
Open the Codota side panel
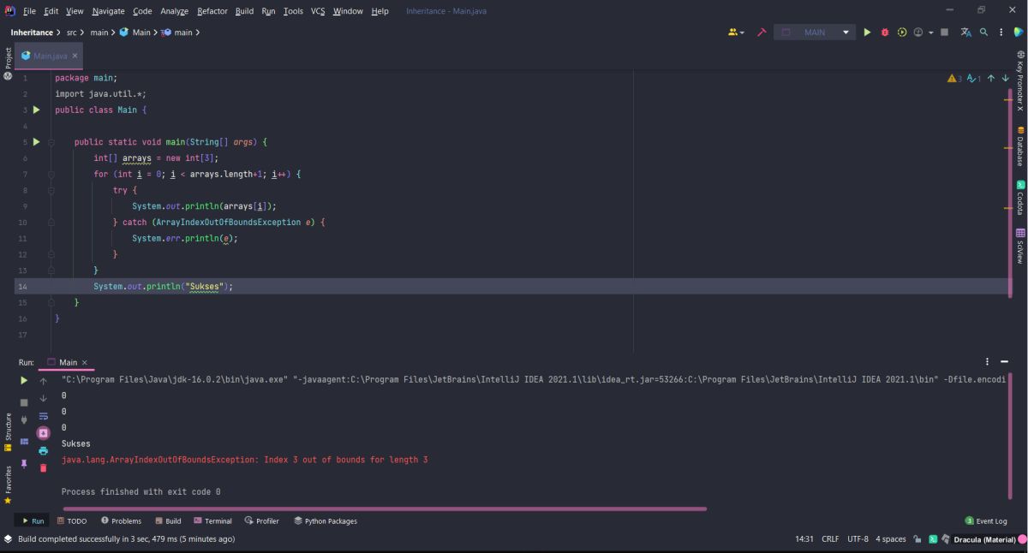point(1020,198)
